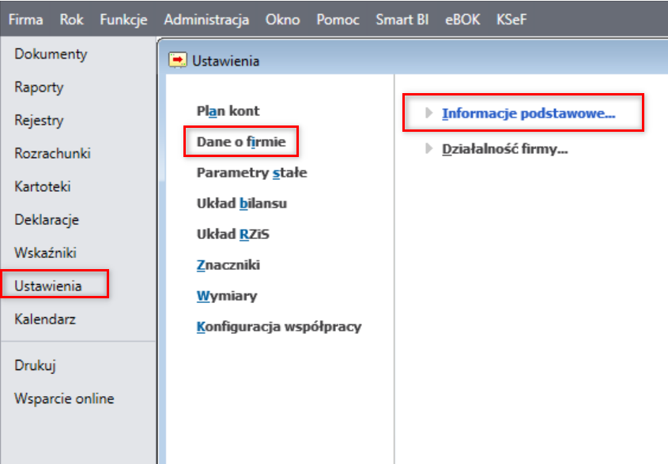Viewport: 668px width, 464px height.
Task: Open the Administracja menu
Action: coord(206,20)
